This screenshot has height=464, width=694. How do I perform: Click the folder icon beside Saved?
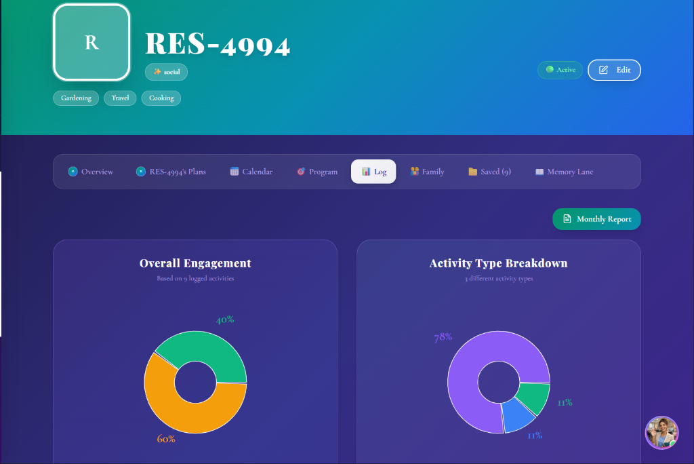pyautogui.click(x=472, y=172)
